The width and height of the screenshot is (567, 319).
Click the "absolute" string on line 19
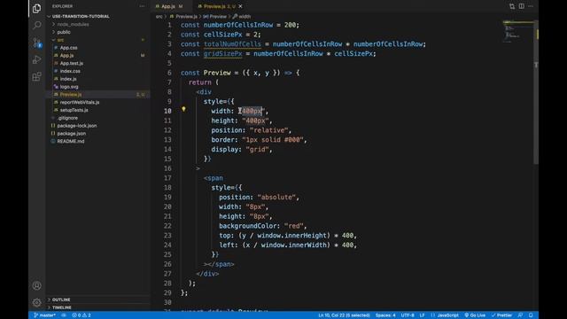click(276, 197)
